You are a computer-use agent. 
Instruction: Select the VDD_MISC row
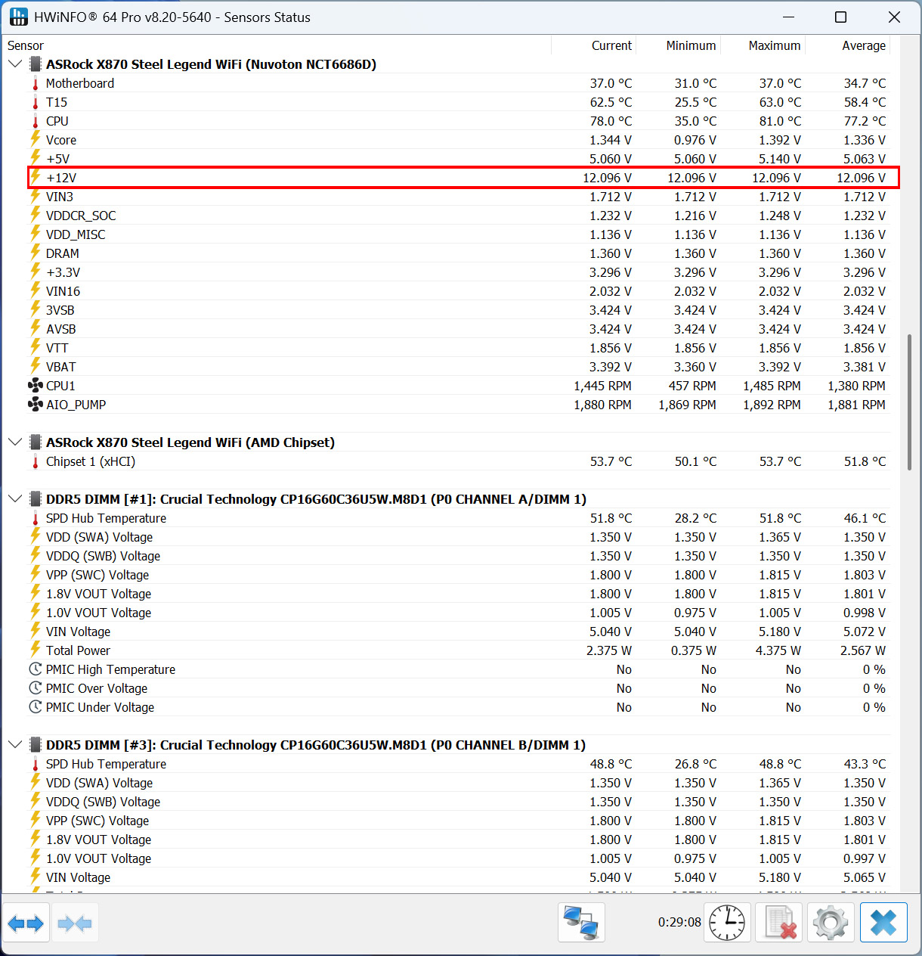click(459, 234)
